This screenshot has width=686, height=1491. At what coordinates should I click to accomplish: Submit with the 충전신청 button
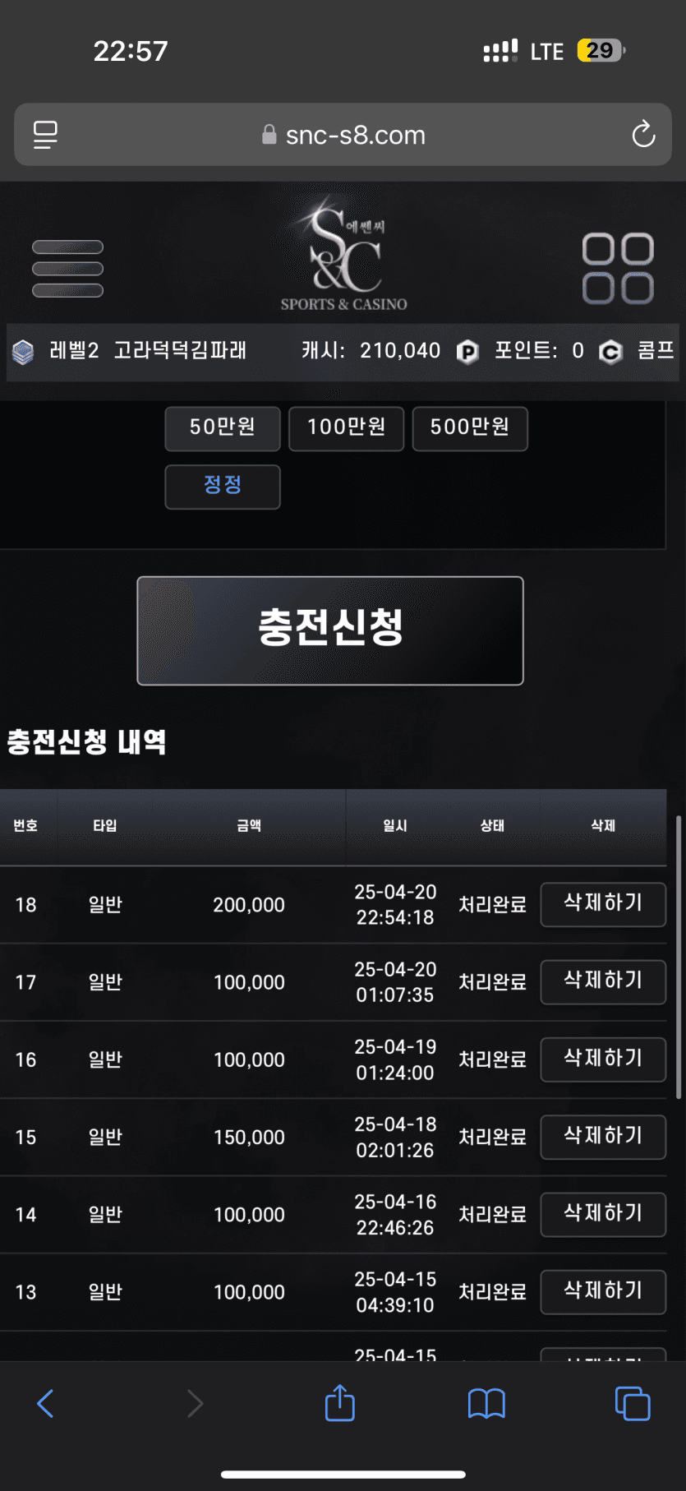click(330, 630)
